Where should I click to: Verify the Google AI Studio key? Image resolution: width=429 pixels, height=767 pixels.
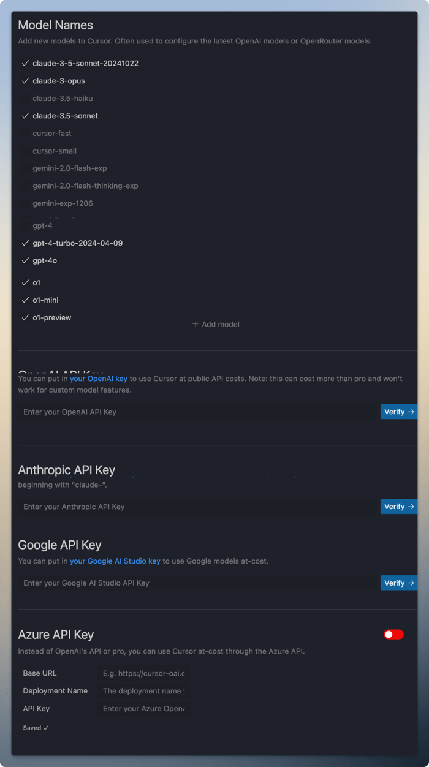(x=399, y=583)
